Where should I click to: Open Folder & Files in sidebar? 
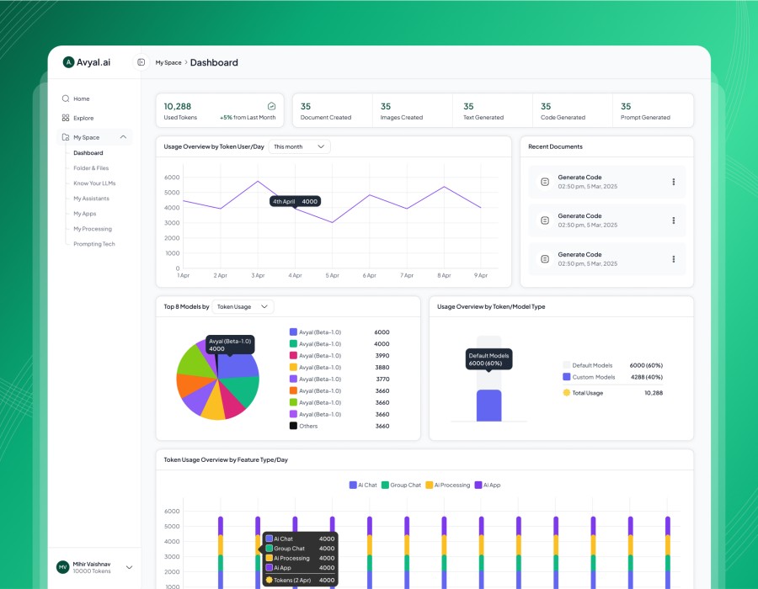click(x=91, y=168)
